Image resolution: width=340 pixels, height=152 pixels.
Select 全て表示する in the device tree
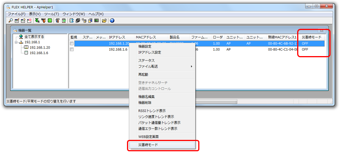(34, 37)
